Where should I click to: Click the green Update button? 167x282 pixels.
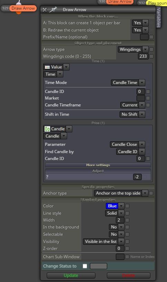click(71, 275)
